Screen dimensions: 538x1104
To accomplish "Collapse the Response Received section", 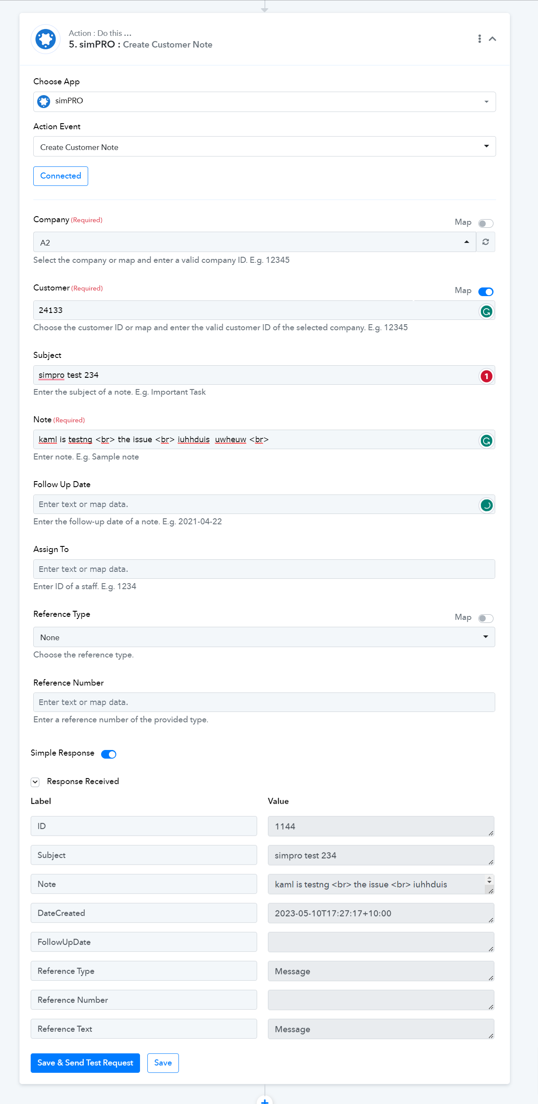I will [x=35, y=782].
